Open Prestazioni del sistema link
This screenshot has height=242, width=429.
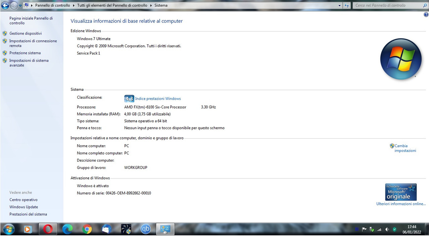(x=28, y=214)
